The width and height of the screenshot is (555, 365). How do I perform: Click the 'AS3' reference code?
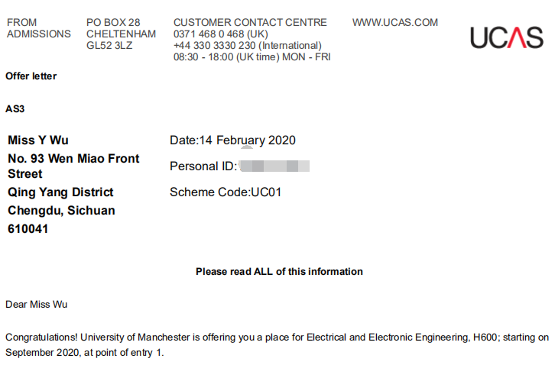tap(15, 109)
